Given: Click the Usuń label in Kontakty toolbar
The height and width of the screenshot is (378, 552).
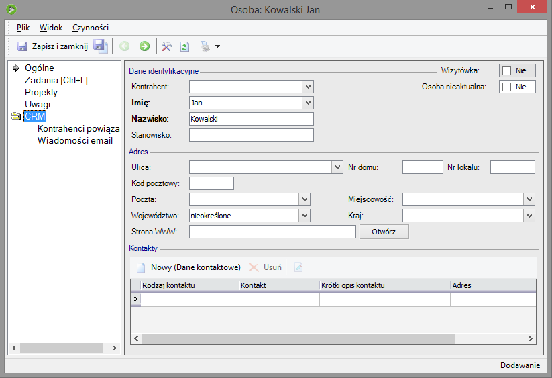Looking at the screenshot, I should coord(272,267).
